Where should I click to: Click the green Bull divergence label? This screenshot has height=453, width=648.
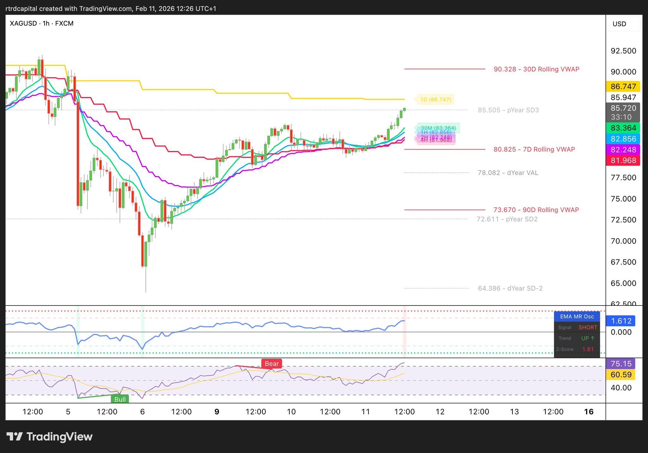[120, 399]
